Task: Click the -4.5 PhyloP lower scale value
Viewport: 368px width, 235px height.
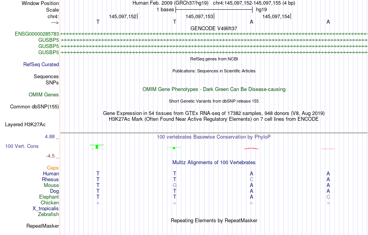Action: click(50, 156)
